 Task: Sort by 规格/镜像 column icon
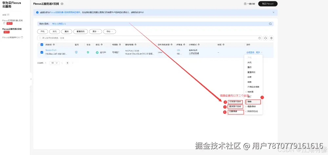click(136, 45)
